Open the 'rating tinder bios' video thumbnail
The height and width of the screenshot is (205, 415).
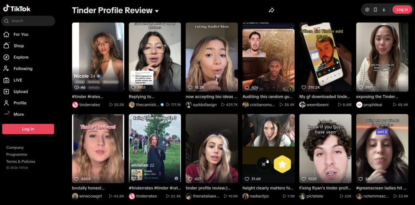pos(212,57)
